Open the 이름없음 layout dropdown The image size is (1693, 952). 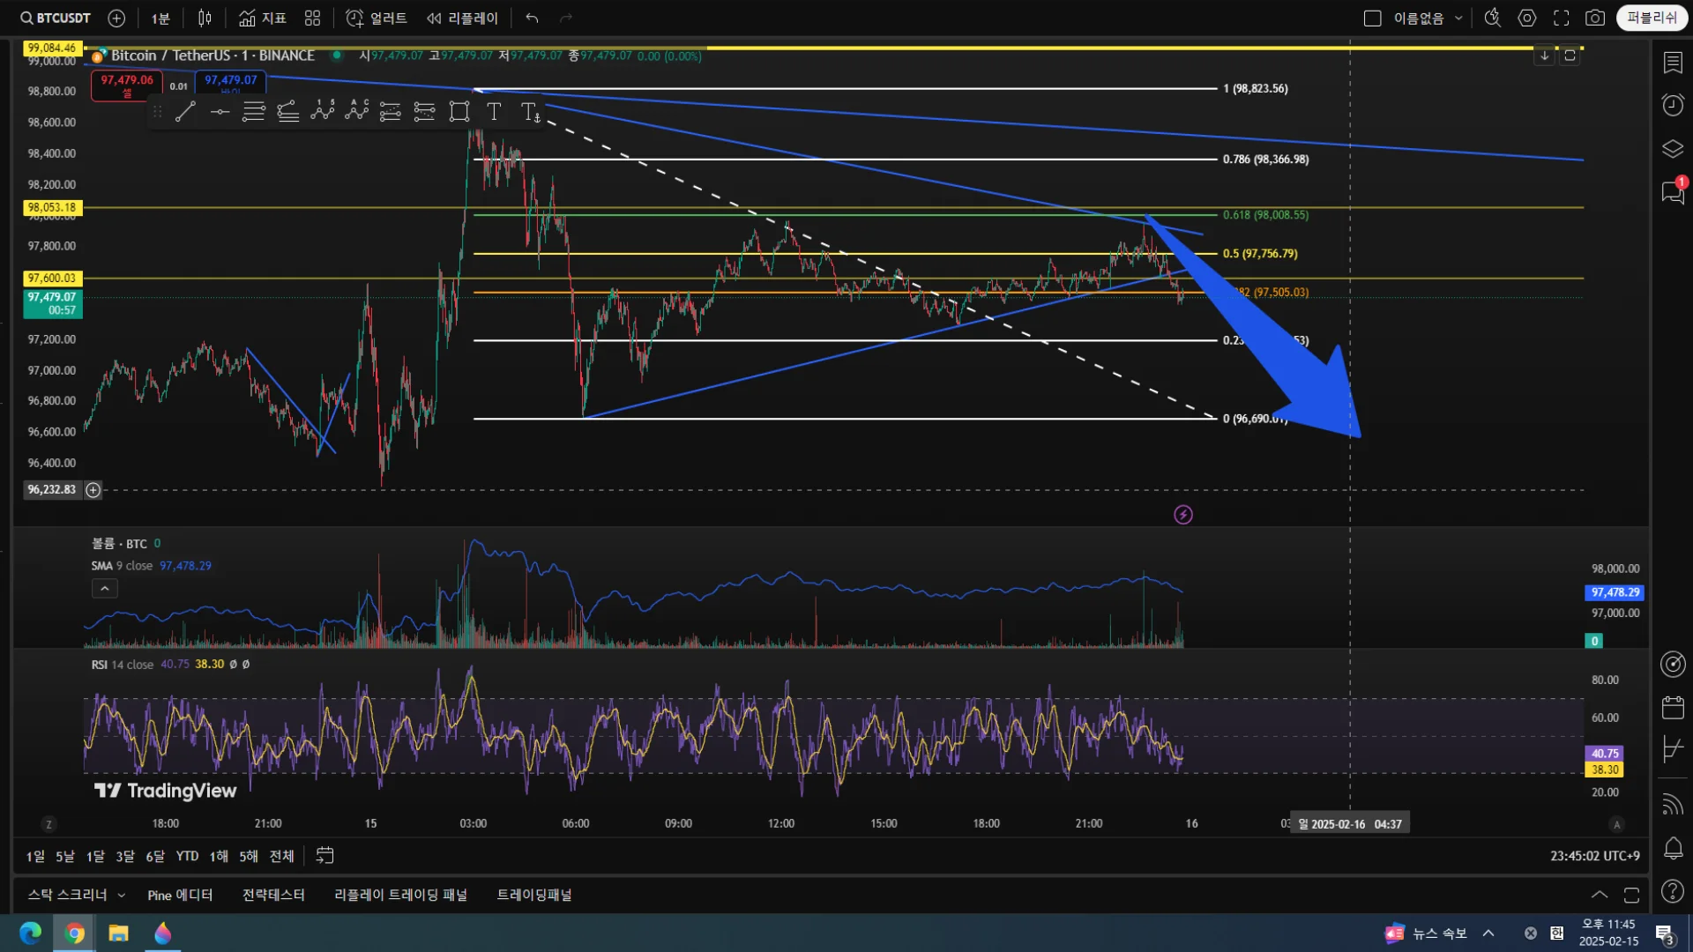(x=1458, y=18)
